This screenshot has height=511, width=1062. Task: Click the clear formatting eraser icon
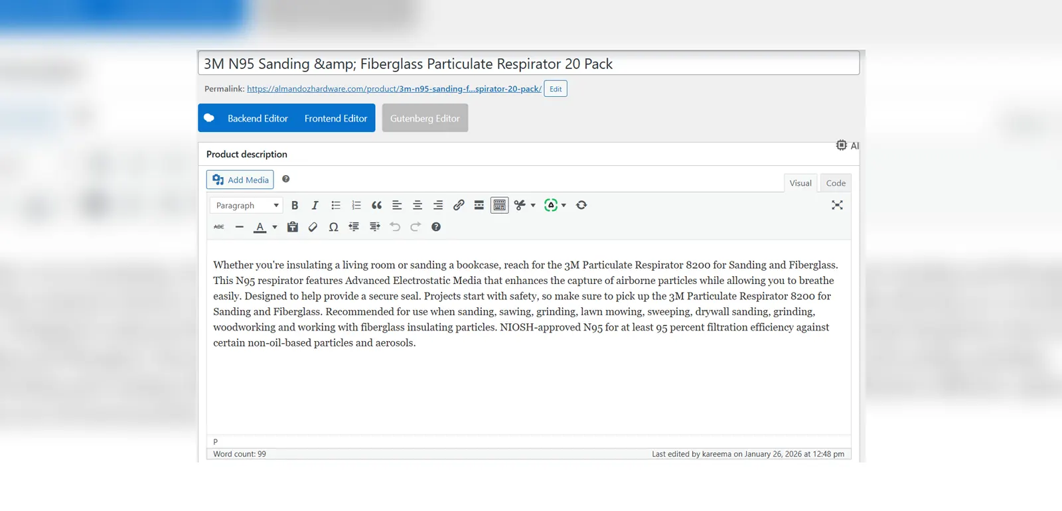click(x=313, y=227)
